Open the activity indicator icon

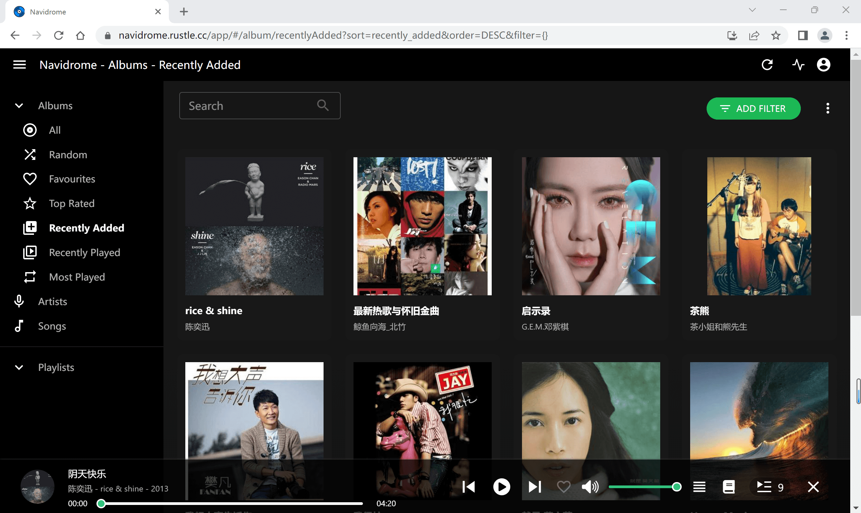click(798, 65)
